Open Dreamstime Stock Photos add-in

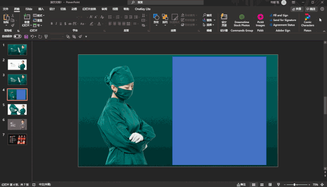242,20
